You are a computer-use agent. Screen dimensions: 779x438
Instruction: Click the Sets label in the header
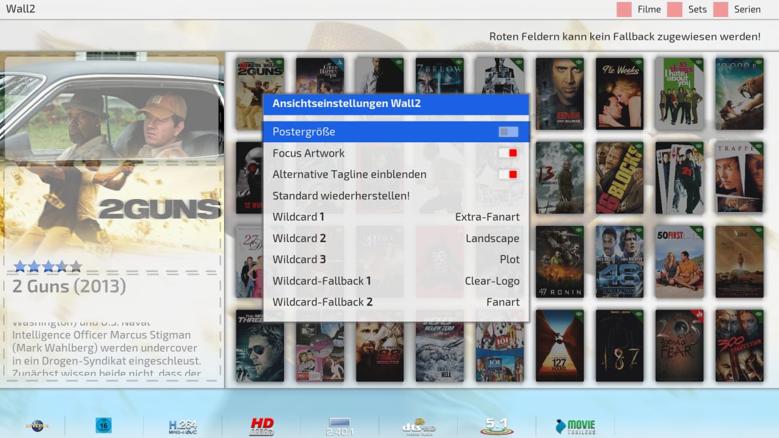point(697,9)
